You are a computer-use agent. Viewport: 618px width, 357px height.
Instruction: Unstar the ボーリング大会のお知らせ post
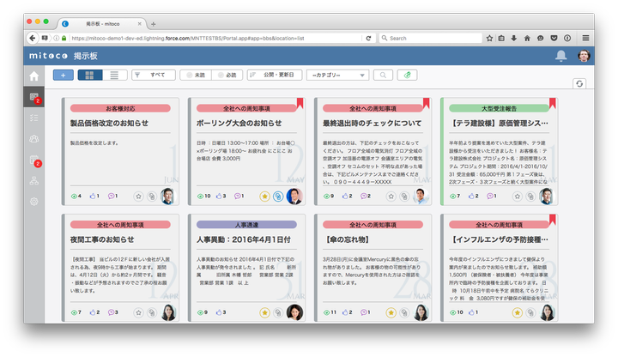(264, 197)
